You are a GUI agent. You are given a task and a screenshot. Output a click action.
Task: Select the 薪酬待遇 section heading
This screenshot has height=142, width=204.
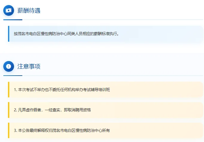29,10
